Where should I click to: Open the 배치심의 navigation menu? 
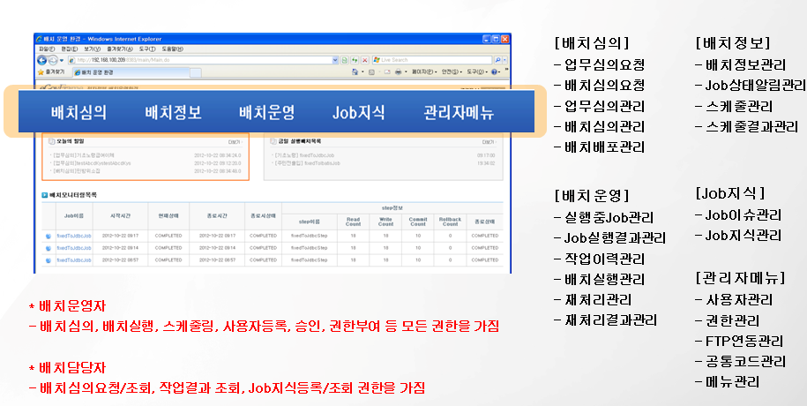pos(79,112)
